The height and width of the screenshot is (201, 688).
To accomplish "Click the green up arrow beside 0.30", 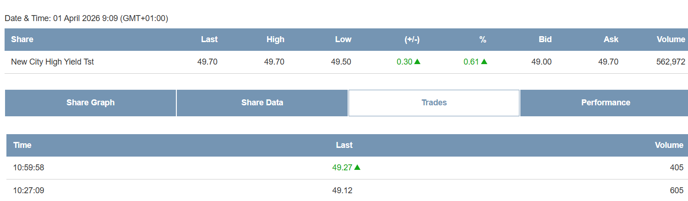I will coord(417,62).
